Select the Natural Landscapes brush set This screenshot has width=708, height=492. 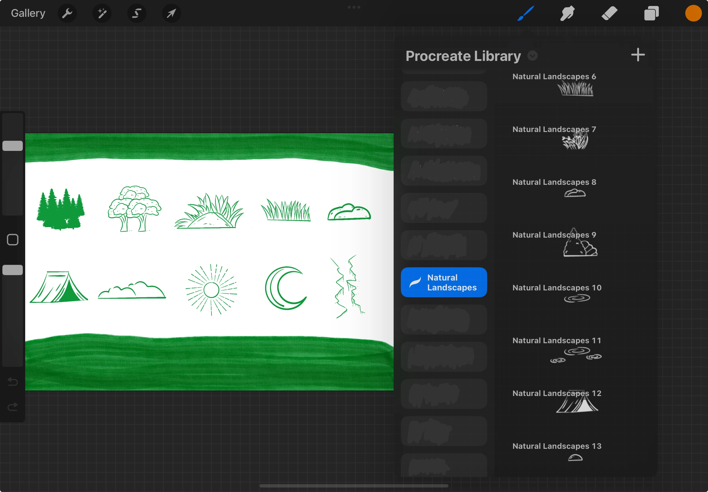(x=443, y=282)
